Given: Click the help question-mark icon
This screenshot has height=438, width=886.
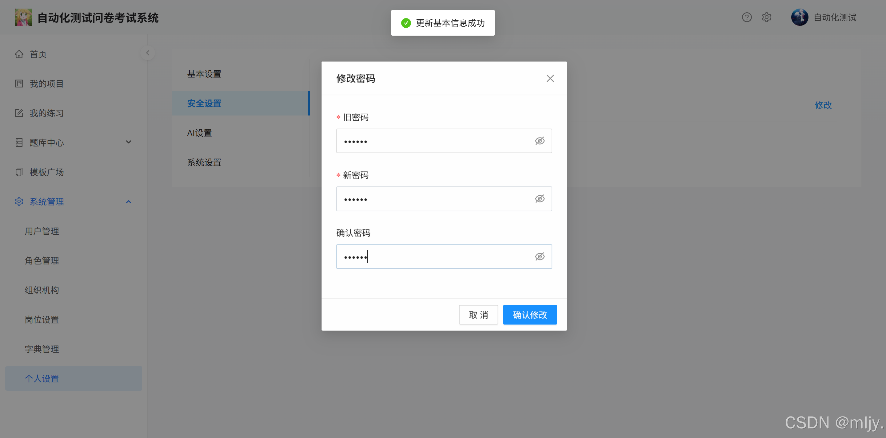Looking at the screenshot, I should [746, 17].
